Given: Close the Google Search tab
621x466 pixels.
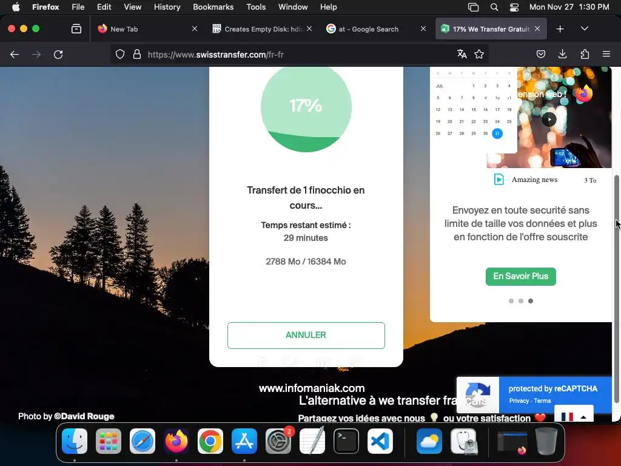Looking at the screenshot, I should click(423, 29).
